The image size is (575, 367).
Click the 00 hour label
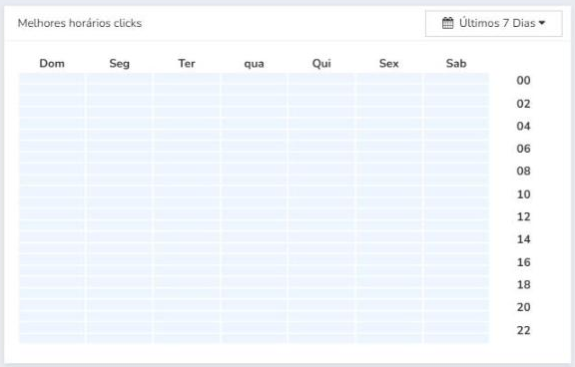tap(523, 81)
